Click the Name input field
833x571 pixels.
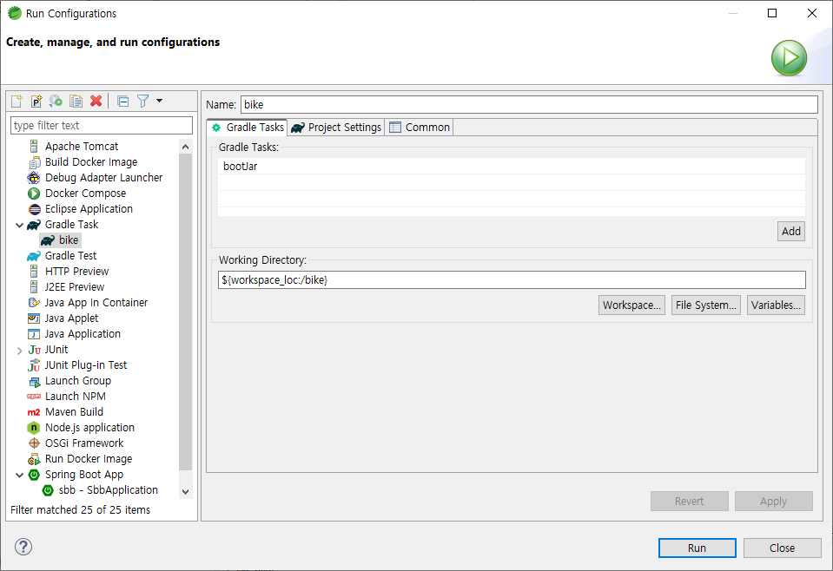pos(529,104)
